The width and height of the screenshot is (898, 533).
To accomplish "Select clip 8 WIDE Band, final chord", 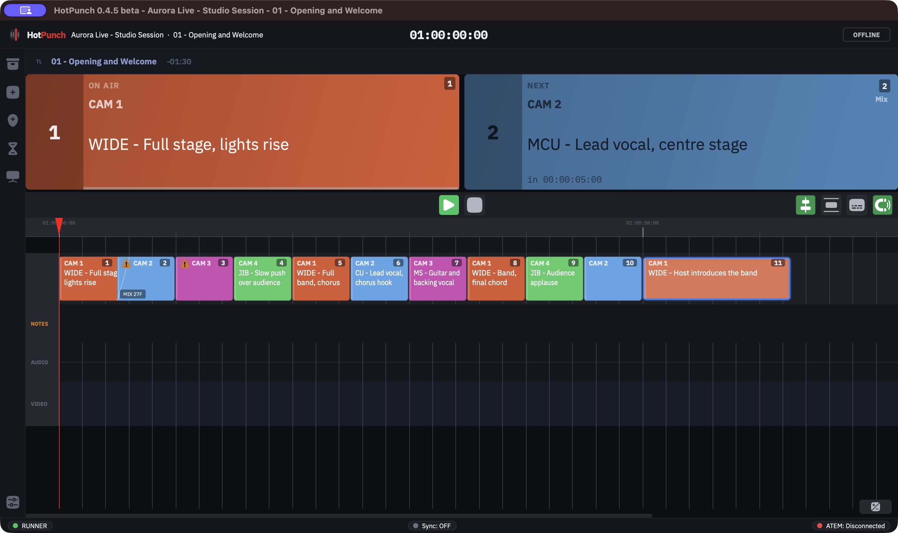I will point(496,279).
